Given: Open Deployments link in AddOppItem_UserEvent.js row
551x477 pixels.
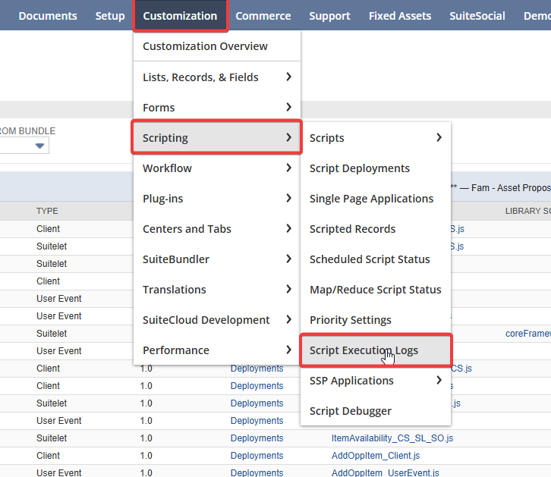Looking at the screenshot, I should [257, 472].
